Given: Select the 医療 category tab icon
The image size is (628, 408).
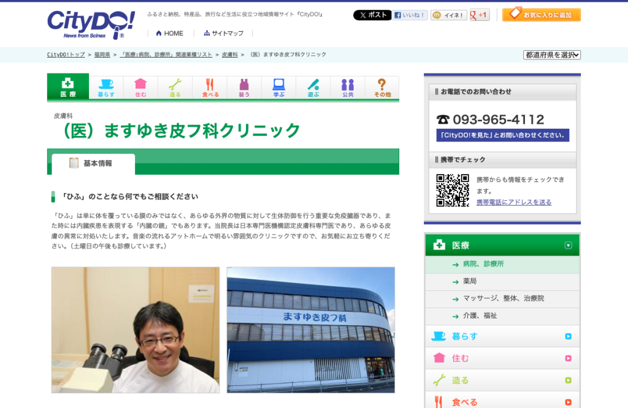Looking at the screenshot, I should [68, 86].
